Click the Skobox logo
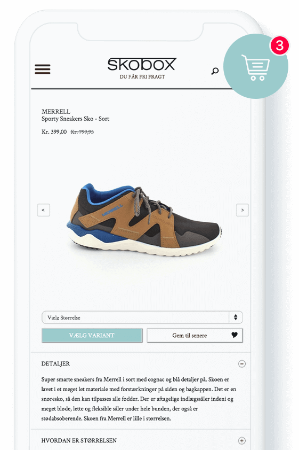 coord(142,64)
